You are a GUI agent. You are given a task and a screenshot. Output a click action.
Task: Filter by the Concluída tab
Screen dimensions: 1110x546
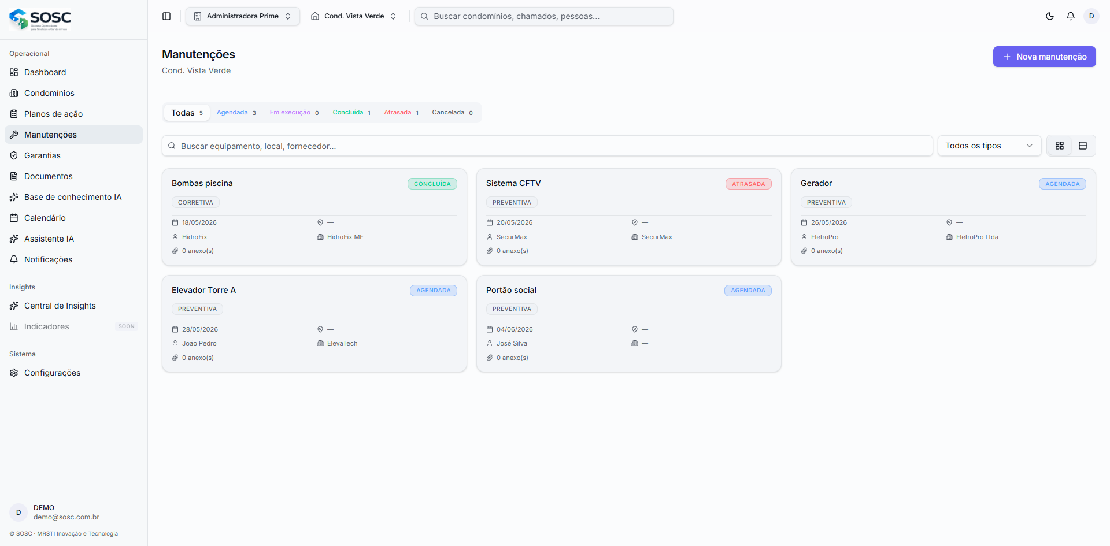351,113
